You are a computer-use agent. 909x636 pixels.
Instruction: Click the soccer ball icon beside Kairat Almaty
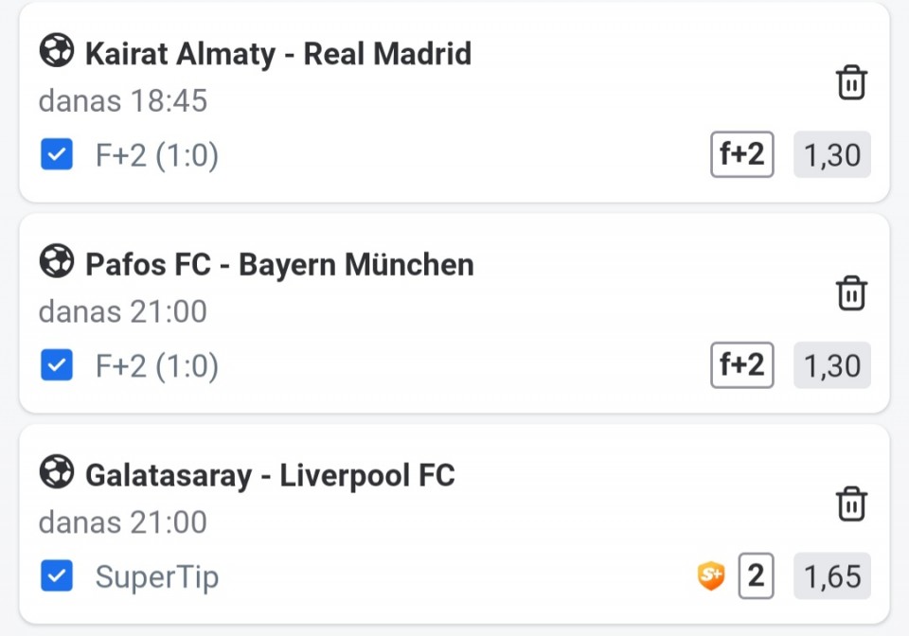click(x=57, y=51)
